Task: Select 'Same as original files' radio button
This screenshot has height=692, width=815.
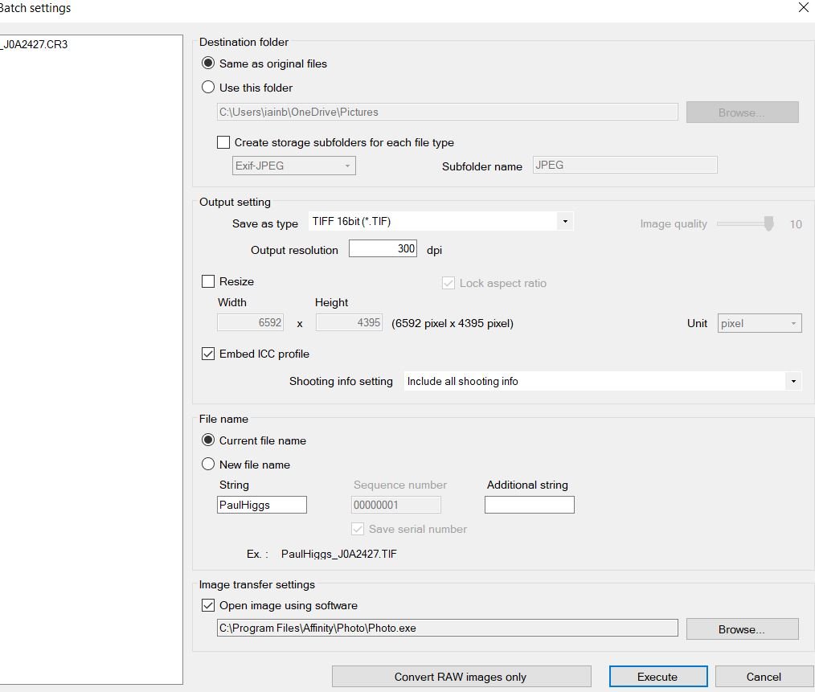Action: 208,63
